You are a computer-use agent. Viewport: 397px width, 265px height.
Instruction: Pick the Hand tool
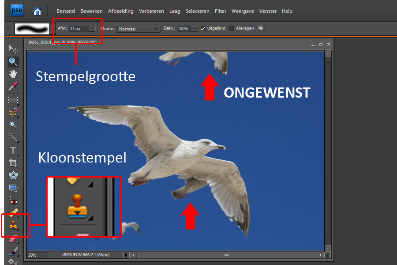click(x=13, y=74)
